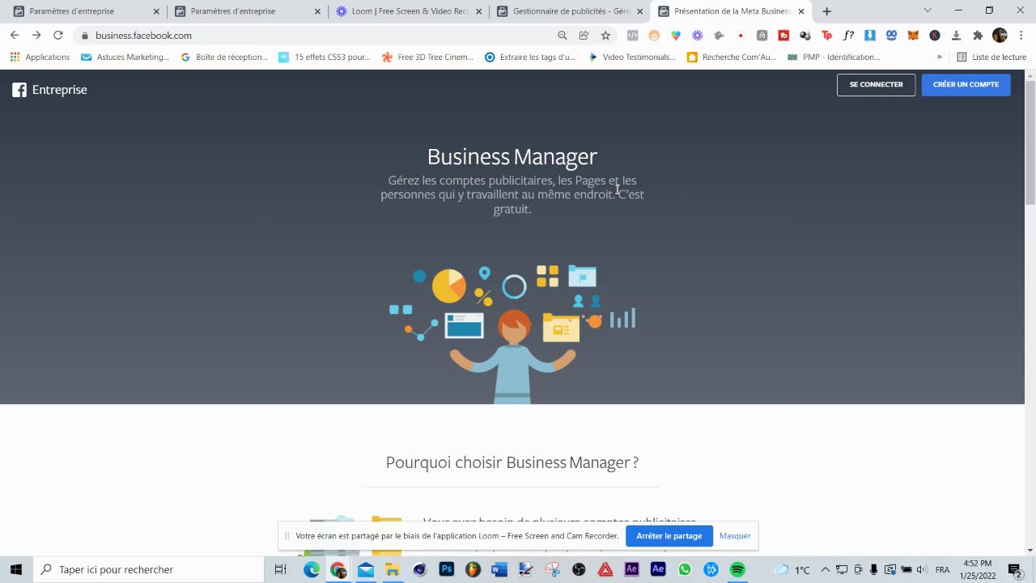This screenshot has width=1036, height=583.
Task: Click the volume speaker tray icon
Action: [921, 569]
